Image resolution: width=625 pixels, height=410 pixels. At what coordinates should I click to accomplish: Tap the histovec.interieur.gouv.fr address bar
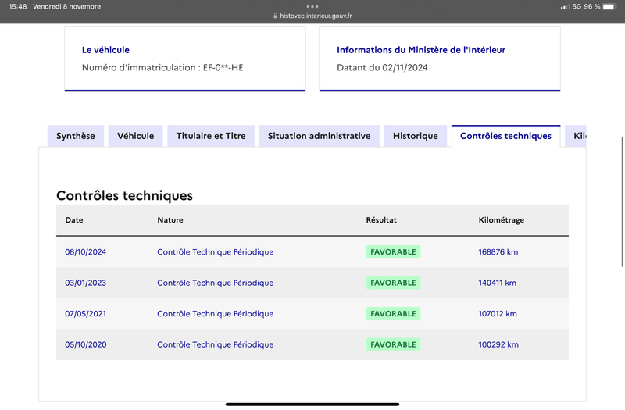click(x=316, y=16)
